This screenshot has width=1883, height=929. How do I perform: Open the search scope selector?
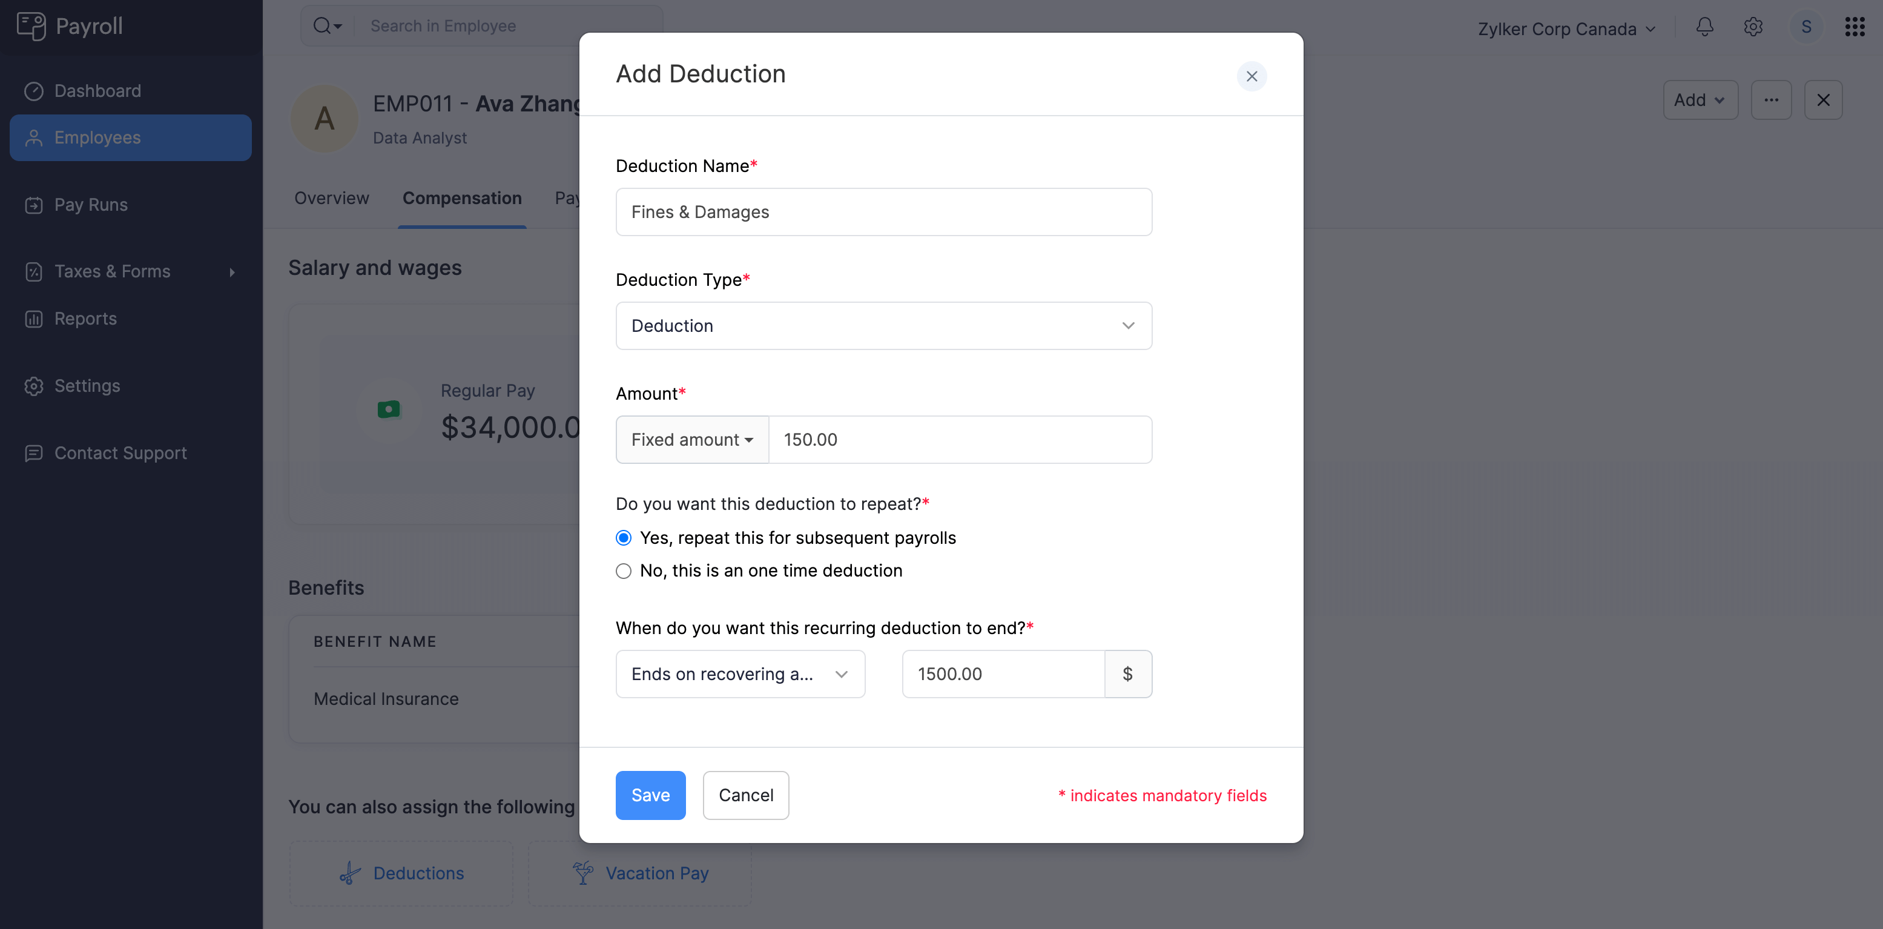point(327,25)
